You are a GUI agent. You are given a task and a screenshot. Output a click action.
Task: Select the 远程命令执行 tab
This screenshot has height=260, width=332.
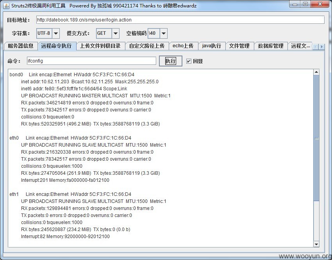click(x=57, y=46)
